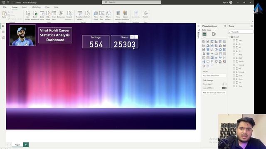Collapse the Data pane
The width and height of the screenshot is (266, 149).
[252, 26]
